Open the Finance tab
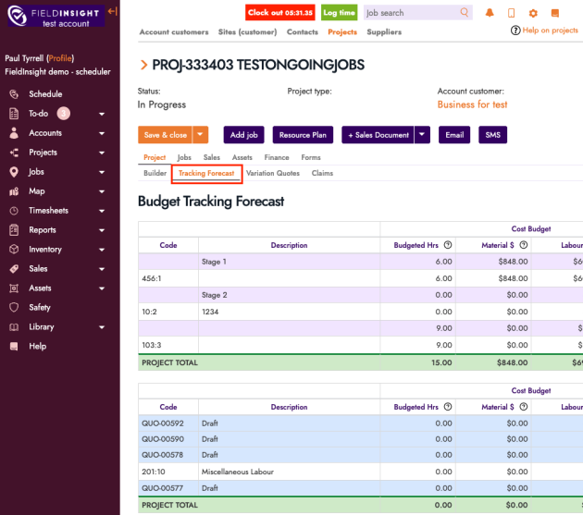This screenshot has height=515, width=583. (x=276, y=158)
